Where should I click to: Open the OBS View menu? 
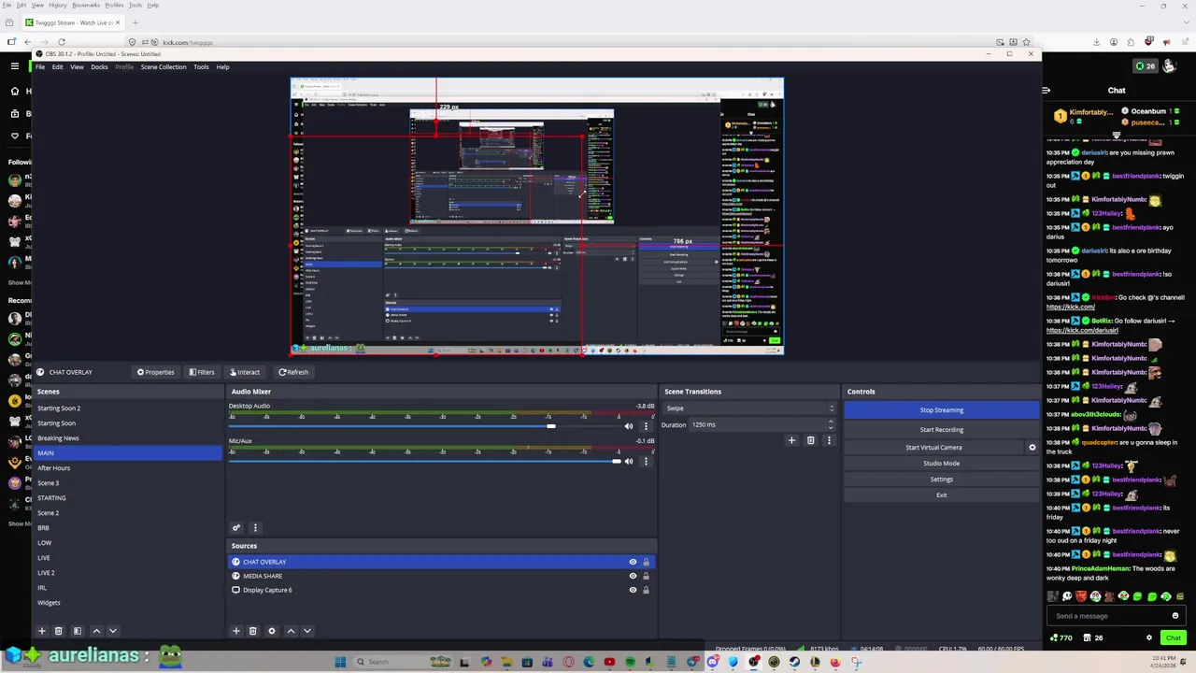tap(77, 67)
